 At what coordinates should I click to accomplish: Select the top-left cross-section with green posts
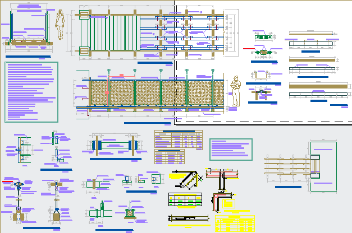pyautogui.click(x=26, y=34)
